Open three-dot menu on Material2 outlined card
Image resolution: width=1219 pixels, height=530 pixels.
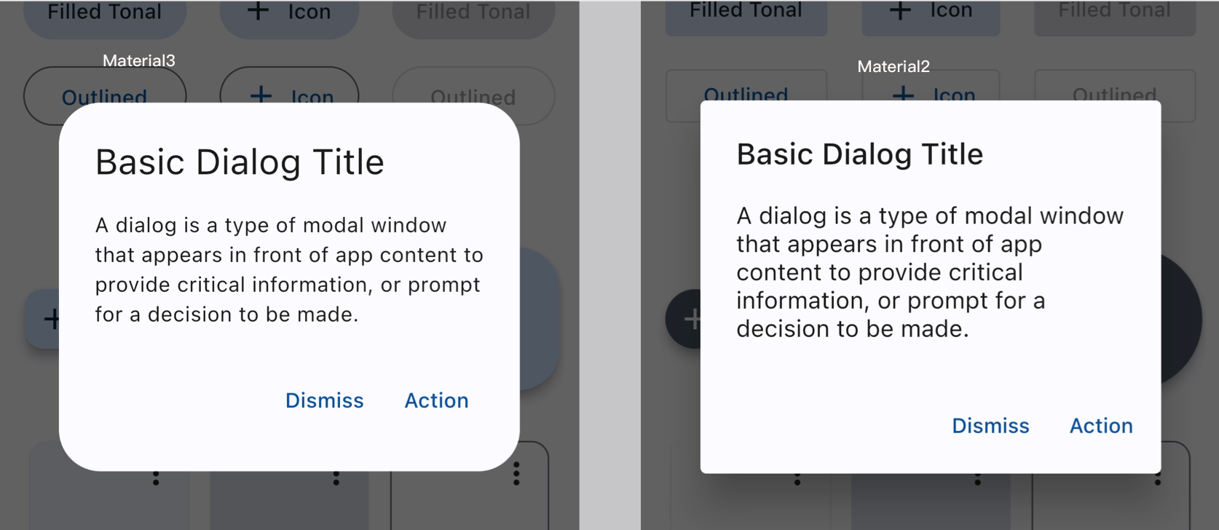(x=1158, y=479)
